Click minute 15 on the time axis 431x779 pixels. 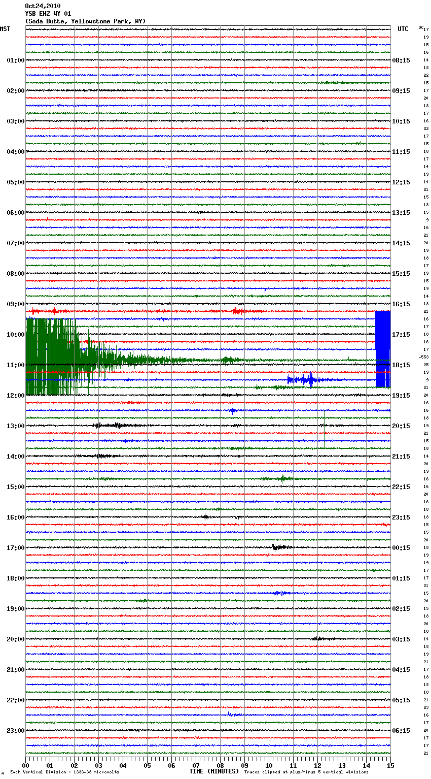390,765
